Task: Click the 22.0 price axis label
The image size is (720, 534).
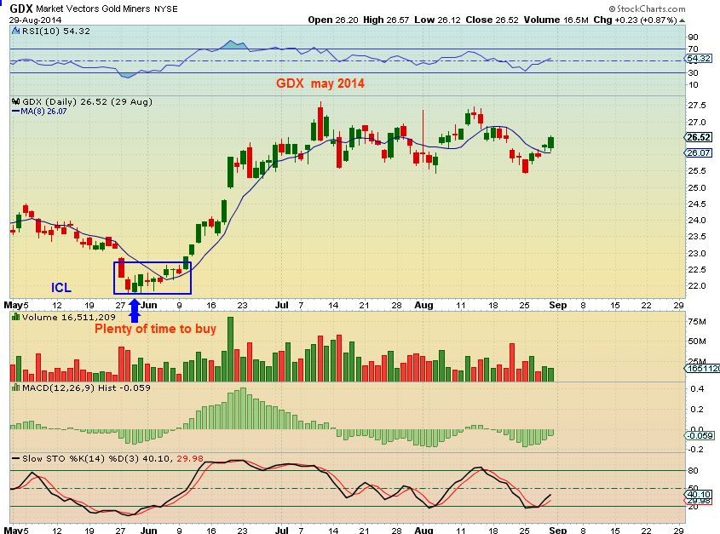Action: (697, 285)
